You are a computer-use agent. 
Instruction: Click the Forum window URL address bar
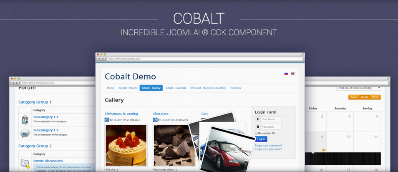(x=58, y=83)
